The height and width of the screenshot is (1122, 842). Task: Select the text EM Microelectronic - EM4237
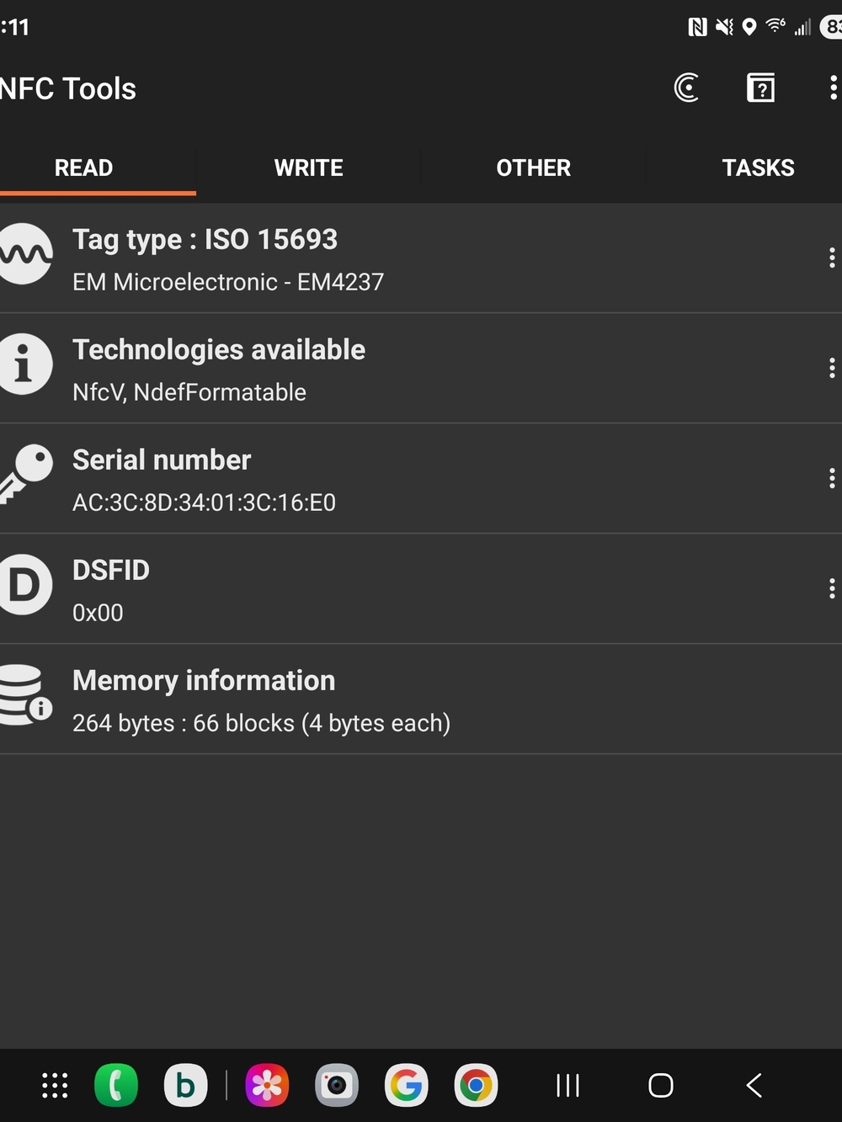[228, 282]
